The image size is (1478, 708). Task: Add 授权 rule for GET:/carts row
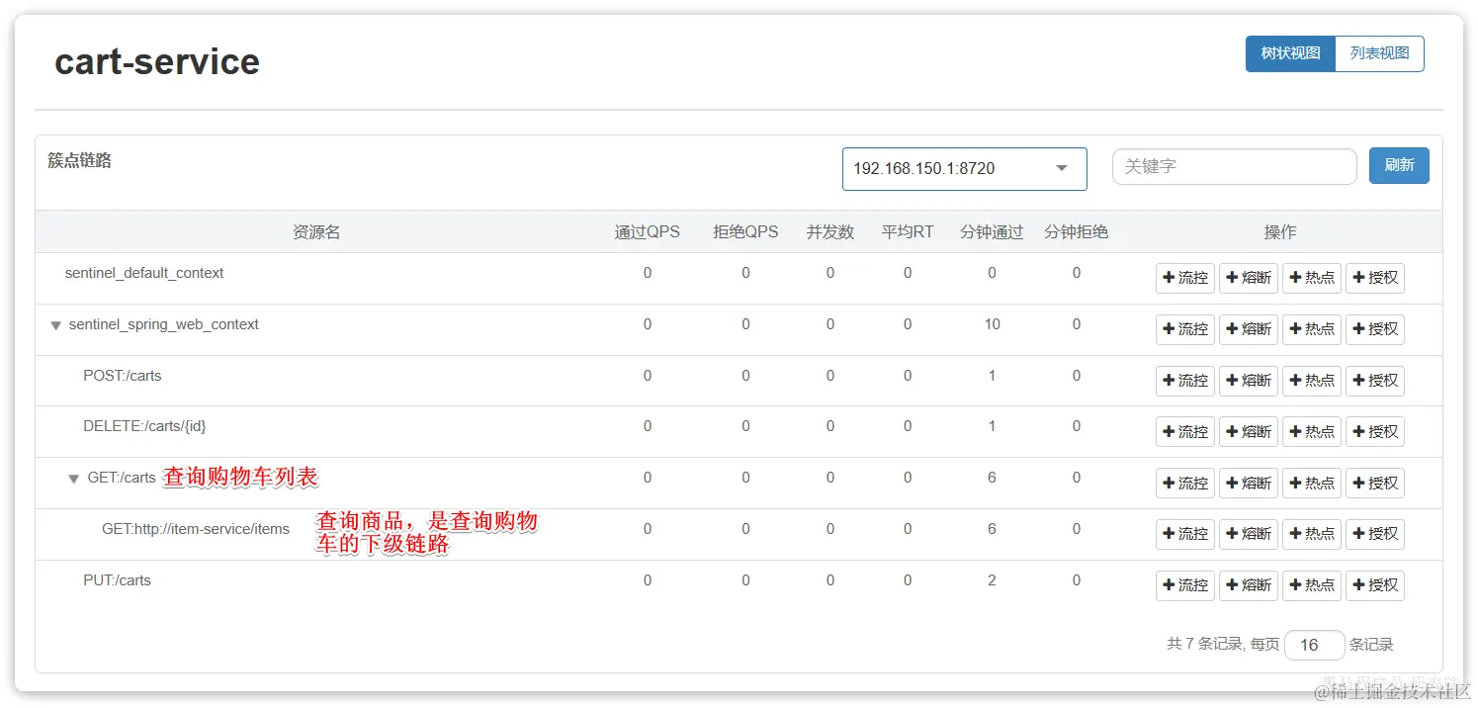click(1375, 484)
